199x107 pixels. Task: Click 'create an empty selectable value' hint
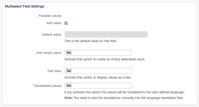click(105, 59)
